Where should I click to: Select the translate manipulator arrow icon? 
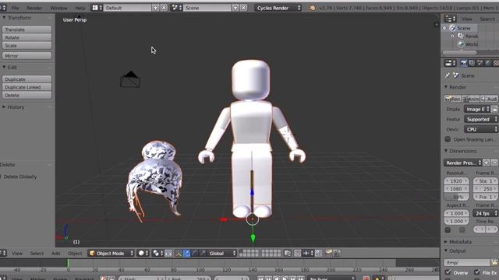pos(186,253)
